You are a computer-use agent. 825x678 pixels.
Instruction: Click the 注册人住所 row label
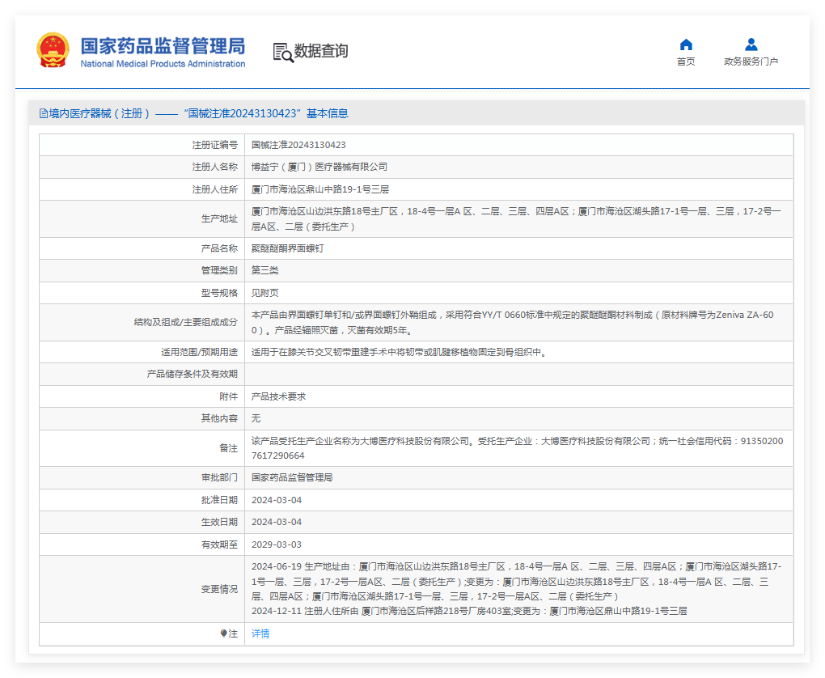[x=214, y=189]
